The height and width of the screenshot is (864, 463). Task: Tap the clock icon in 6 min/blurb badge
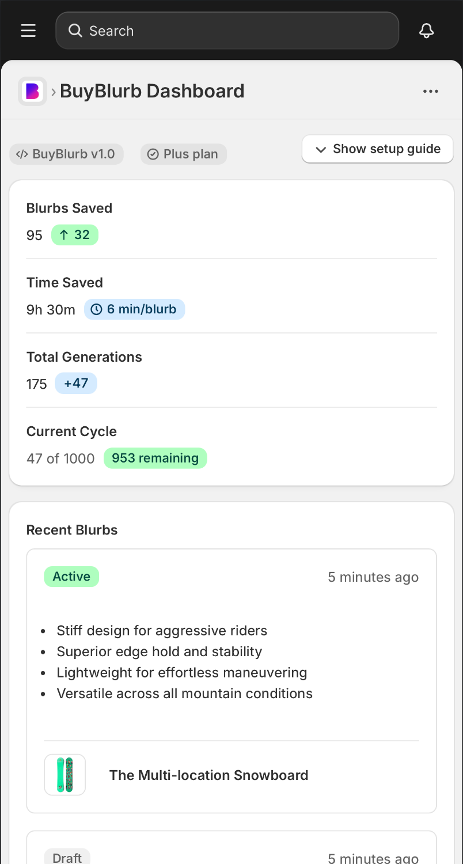point(96,309)
